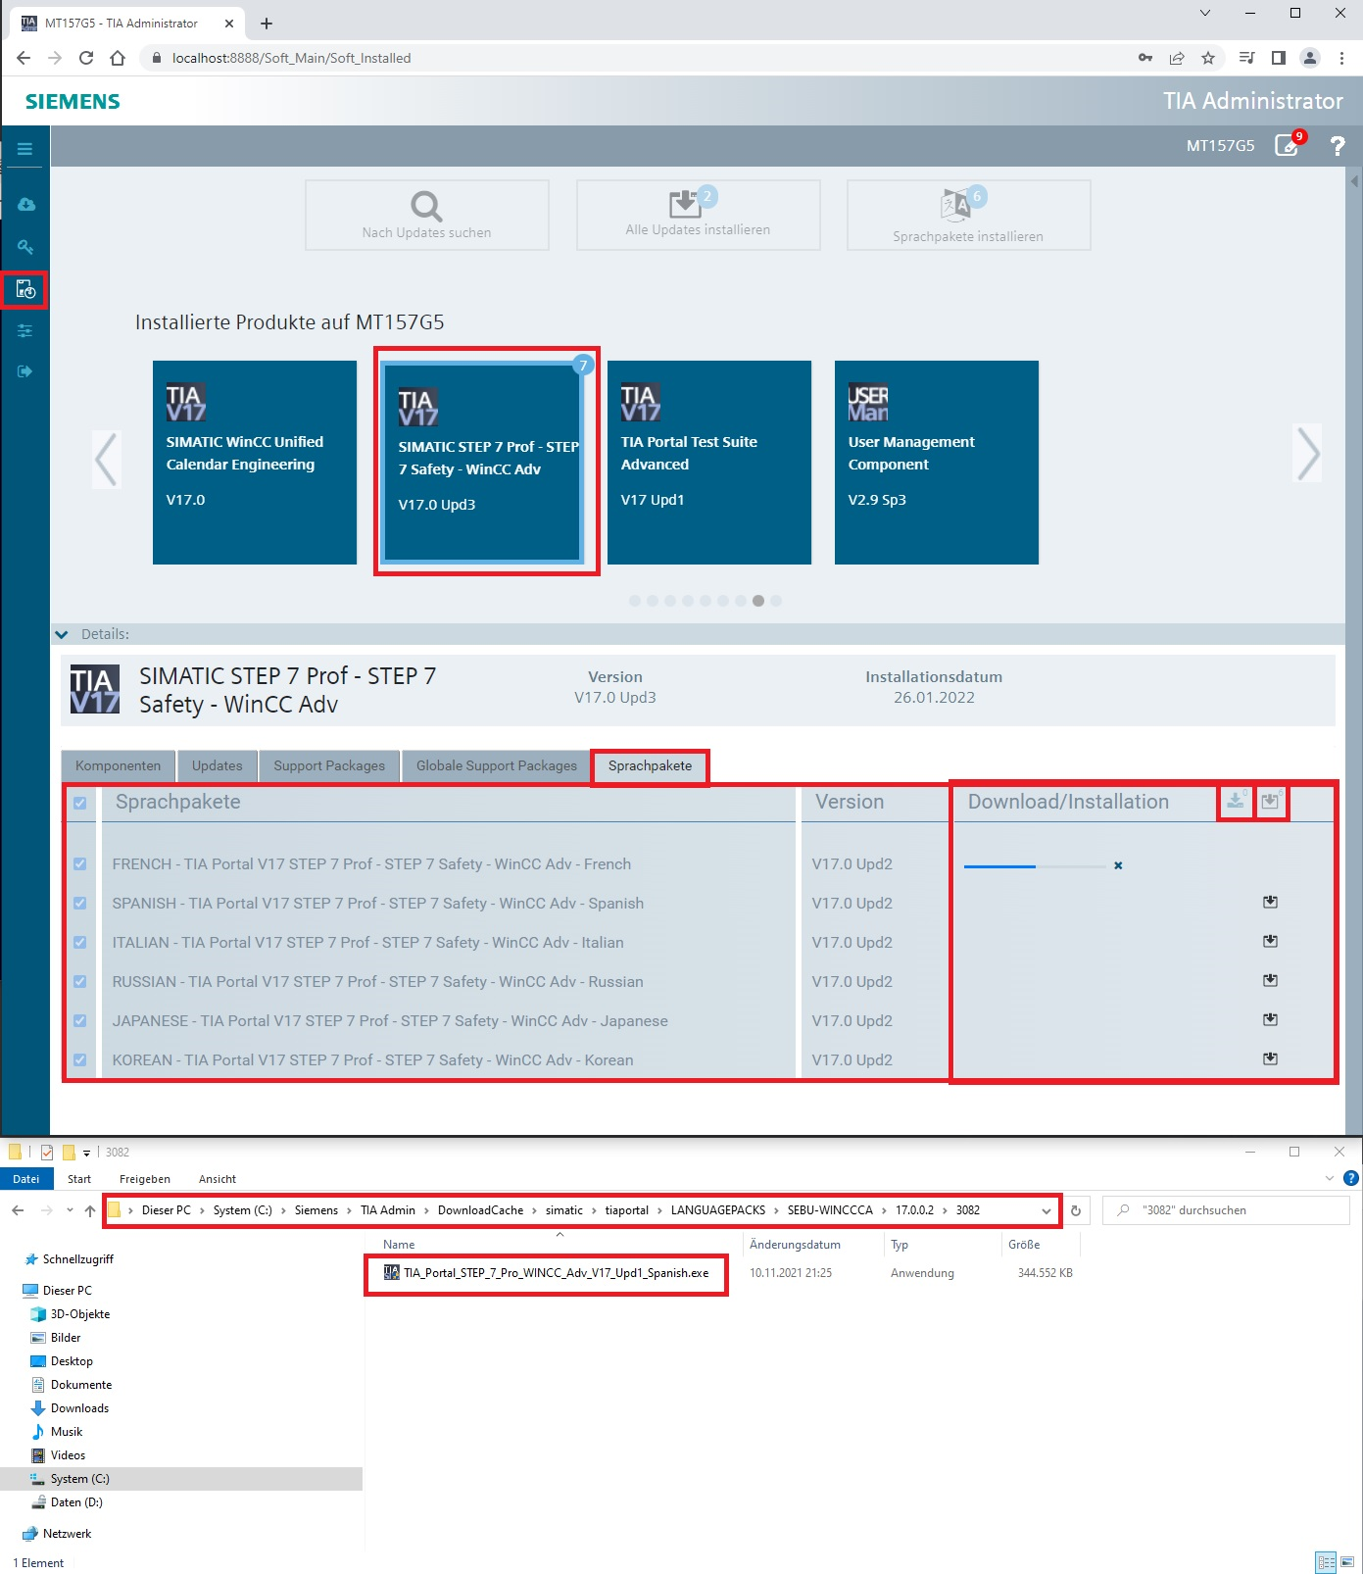Screen dimensions: 1363x1574
Task: Open the settings sliders icon in sidebar
Action: coord(25,330)
